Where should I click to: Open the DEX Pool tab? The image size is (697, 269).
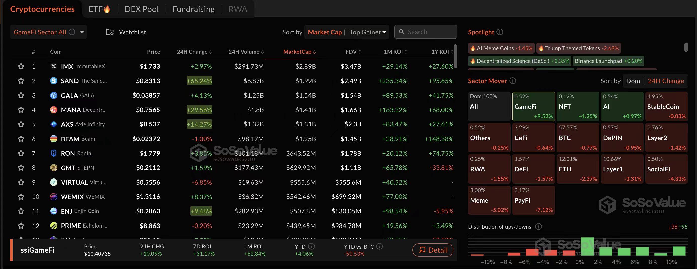141,9
